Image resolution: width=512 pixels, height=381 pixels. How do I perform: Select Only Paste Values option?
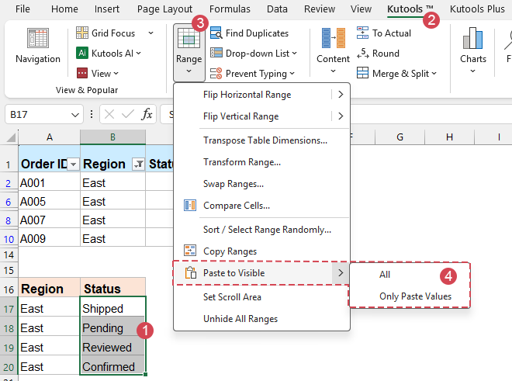[x=415, y=296]
